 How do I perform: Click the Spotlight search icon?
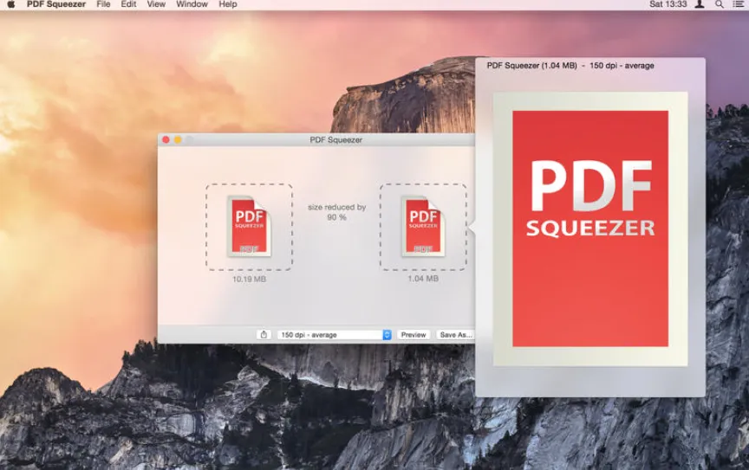pos(719,4)
